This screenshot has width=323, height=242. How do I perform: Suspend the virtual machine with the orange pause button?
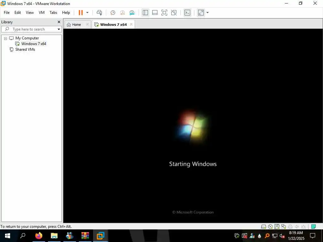point(81,13)
